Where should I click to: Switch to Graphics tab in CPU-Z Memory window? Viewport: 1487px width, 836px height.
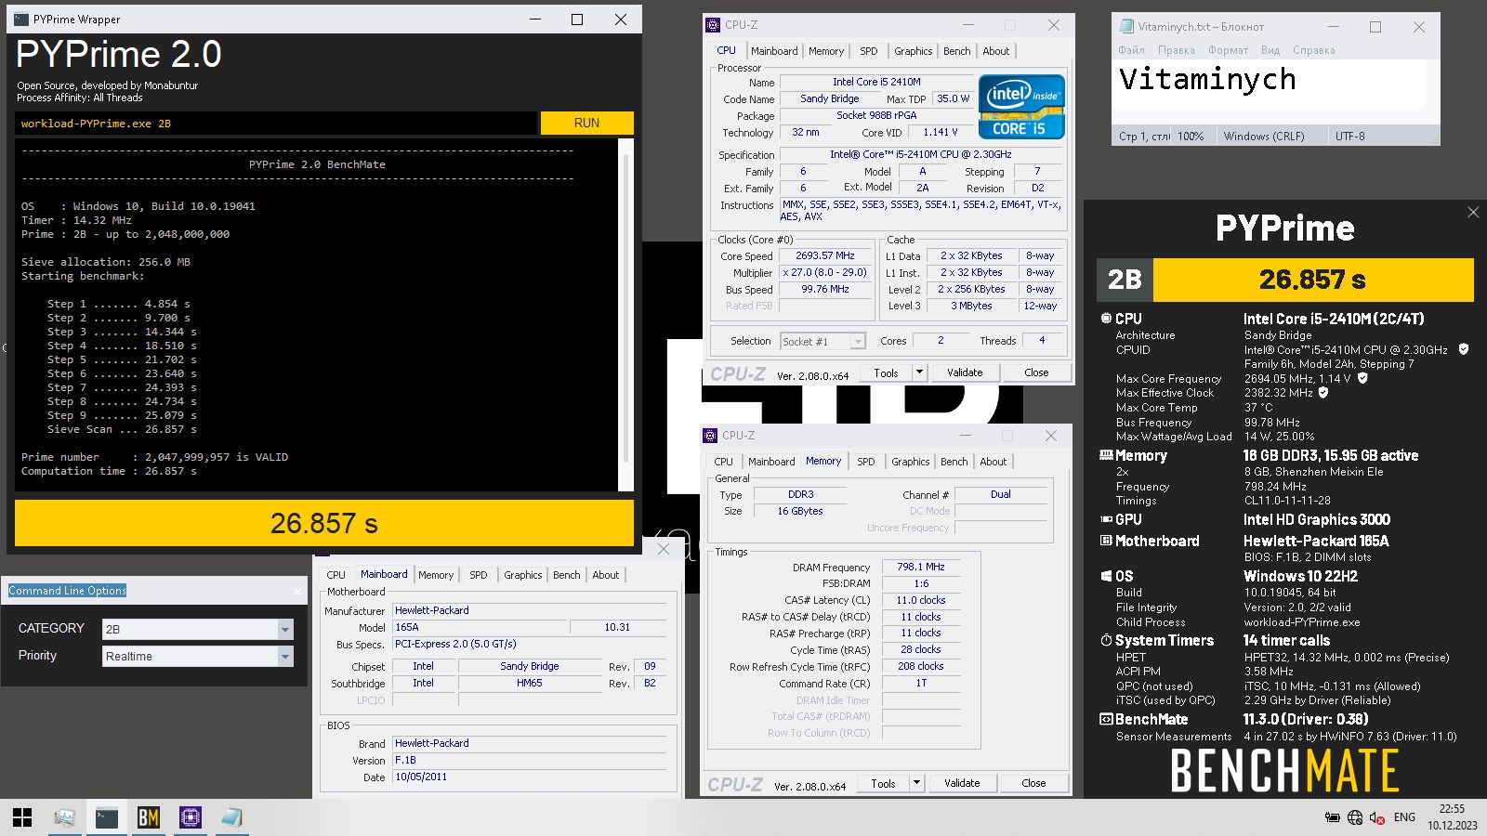pos(910,462)
